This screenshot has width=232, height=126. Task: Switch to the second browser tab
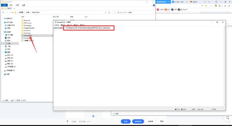pyautogui.click(x=179, y=2)
